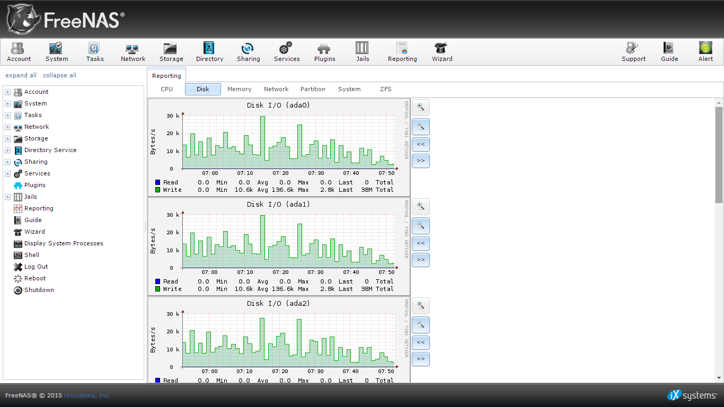The height and width of the screenshot is (407, 724).
Task: Launch the Wizard from top toolbar
Action: click(442, 52)
